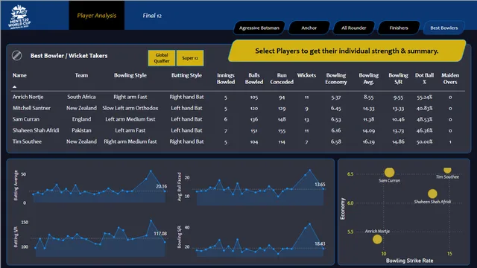The width and height of the screenshot is (477, 268).
Task: Select player Shaheen Shah Afridi in table
Action: pos(36,130)
